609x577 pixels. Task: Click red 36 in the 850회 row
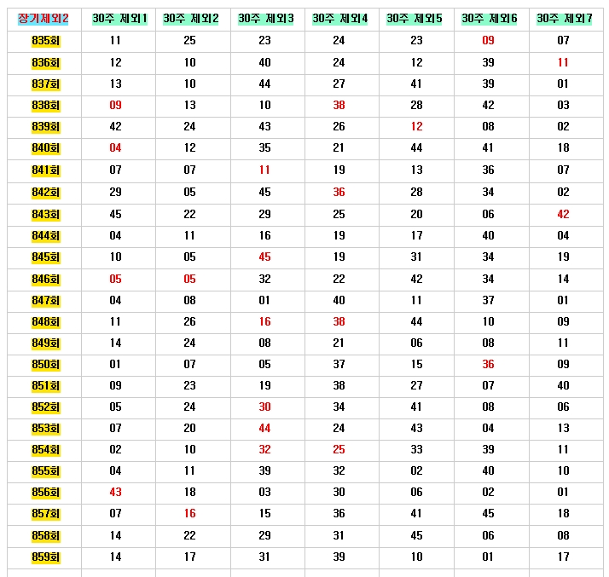click(x=488, y=365)
